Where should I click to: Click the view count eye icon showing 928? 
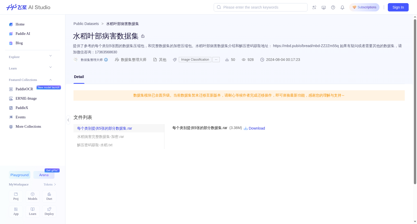coord(244,60)
